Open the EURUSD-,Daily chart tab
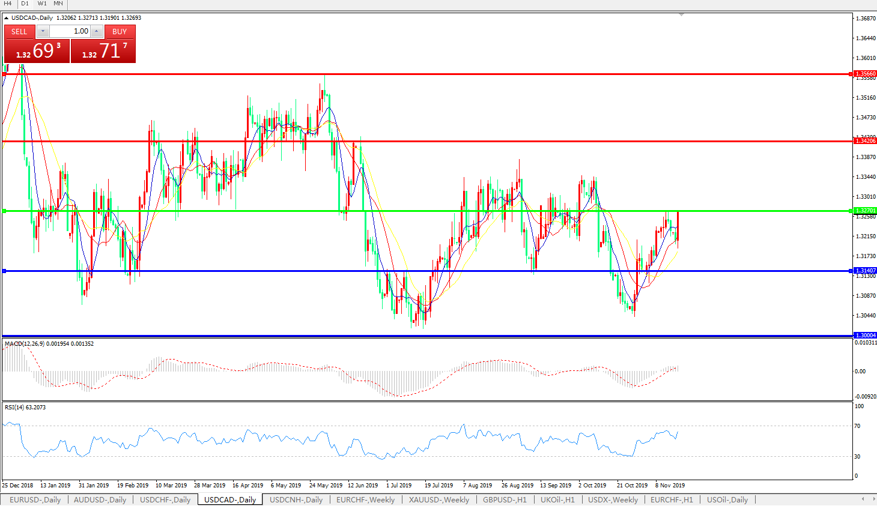The height and width of the screenshot is (506, 877). coord(35,499)
